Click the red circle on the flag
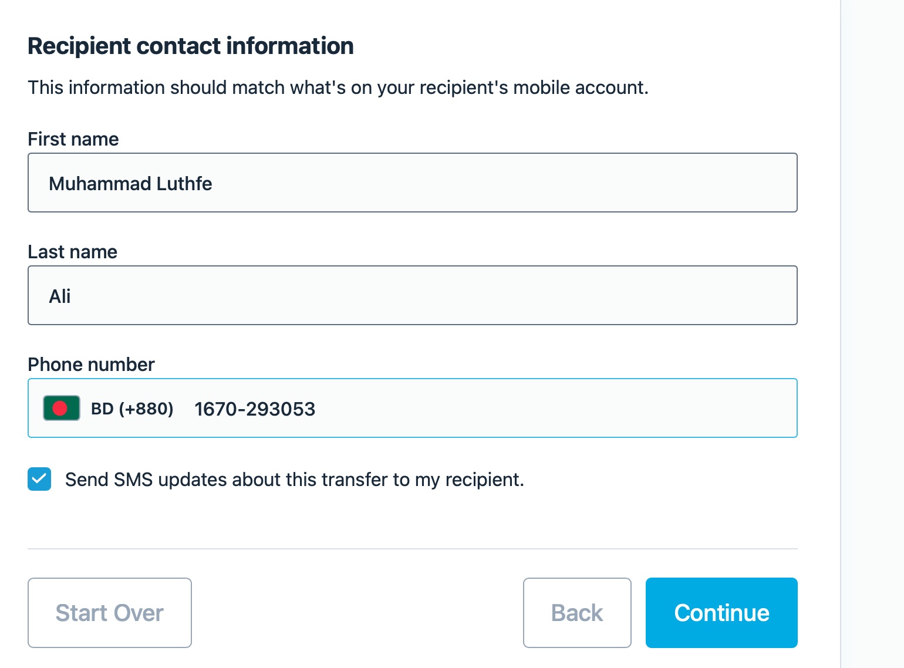Image resolution: width=904 pixels, height=668 pixels. coord(60,408)
